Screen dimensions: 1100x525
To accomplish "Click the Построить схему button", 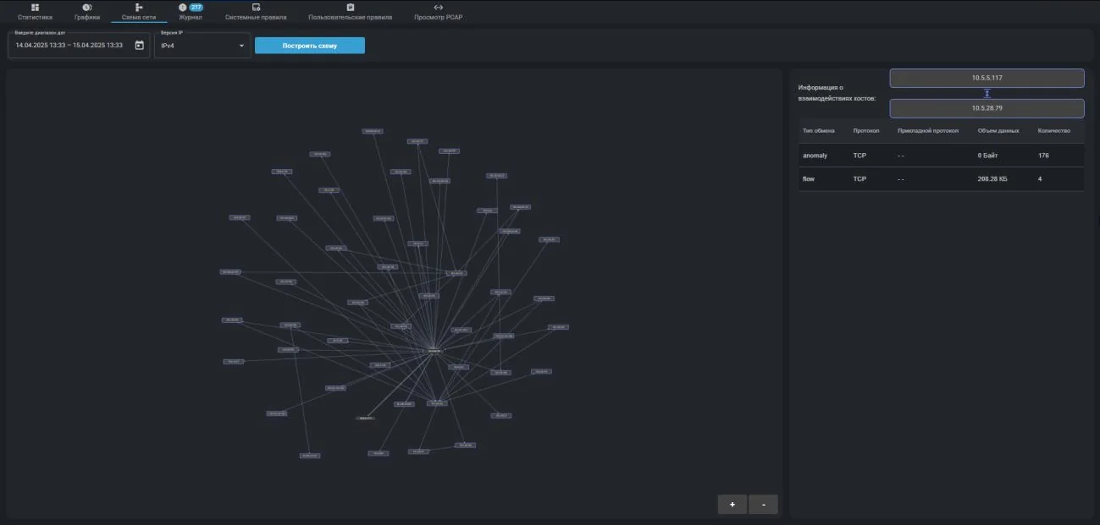I will (310, 46).
